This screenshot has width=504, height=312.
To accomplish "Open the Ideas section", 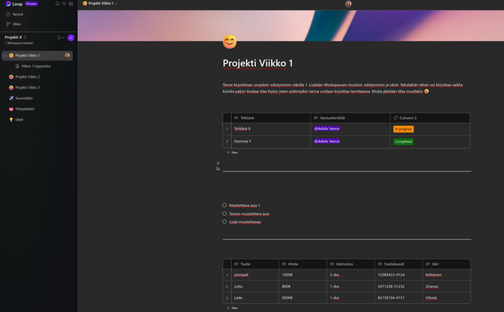I will 13,24.
